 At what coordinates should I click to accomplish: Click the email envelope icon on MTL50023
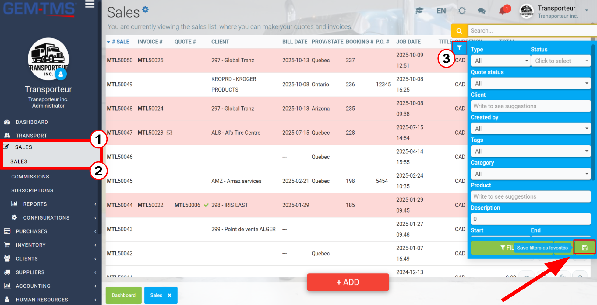click(x=170, y=133)
